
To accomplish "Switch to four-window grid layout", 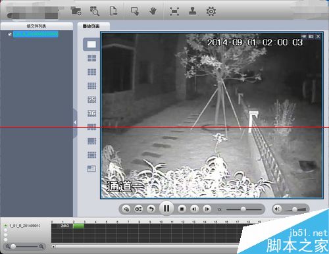I will click(x=91, y=59).
